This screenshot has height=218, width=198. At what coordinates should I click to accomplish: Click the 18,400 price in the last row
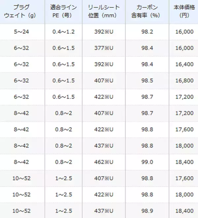click(x=185, y=211)
